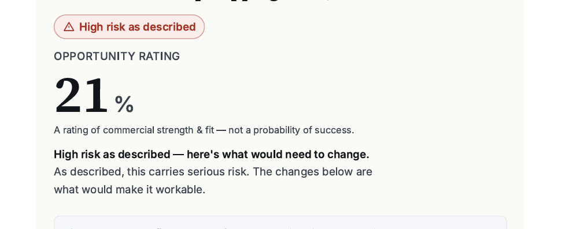This screenshot has width=565, height=229.
Task: Click the em dash in the rating disclaimer
Action: pyautogui.click(x=221, y=130)
